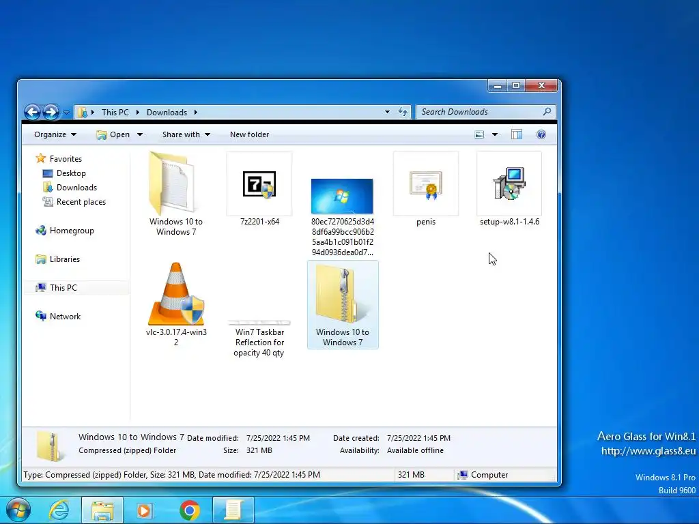Open the address bar history dropdown
This screenshot has width=699, height=524.
(x=387, y=112)
